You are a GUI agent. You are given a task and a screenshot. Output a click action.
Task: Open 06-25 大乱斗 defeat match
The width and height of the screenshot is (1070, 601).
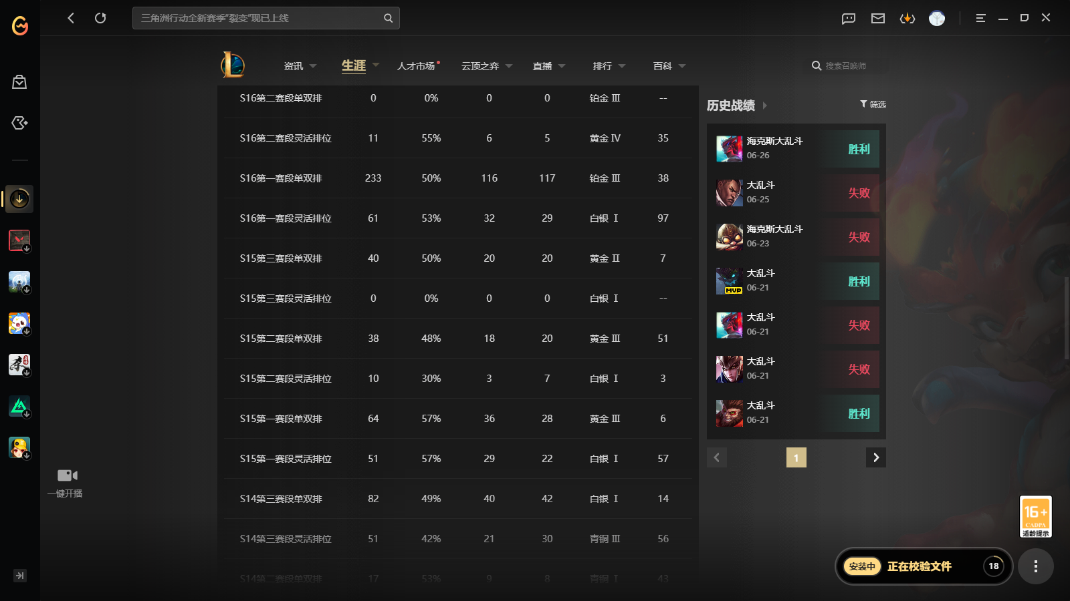click(x=796, y=192)
